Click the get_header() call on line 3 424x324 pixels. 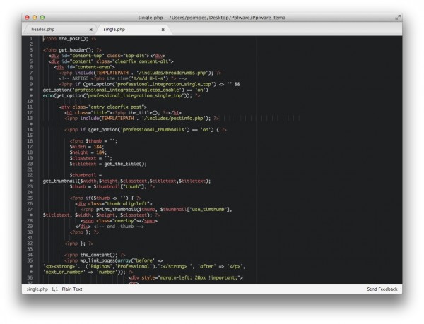(76, 50)
